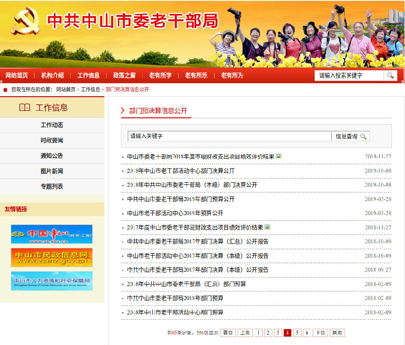Open the 中国中山 government portal banner

[52, 234]
